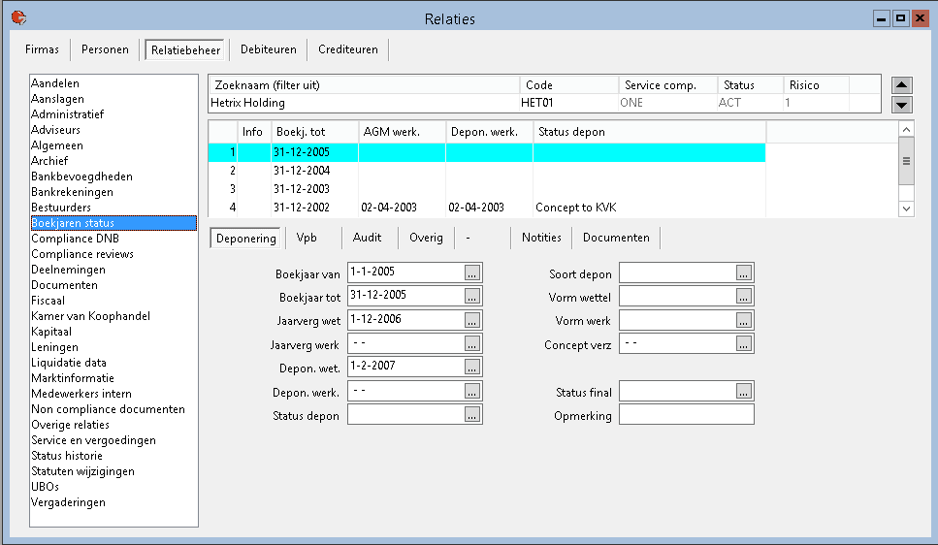938x545 pixels.
Task: Click the Zoeknaam (filter uit) header
Action: tap(364, 85)
